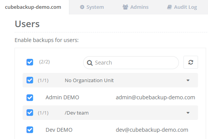The image size is (208, 139).
Task: Click dev@cubebackup-demo.com email
Action: click(x=152, y=130)
